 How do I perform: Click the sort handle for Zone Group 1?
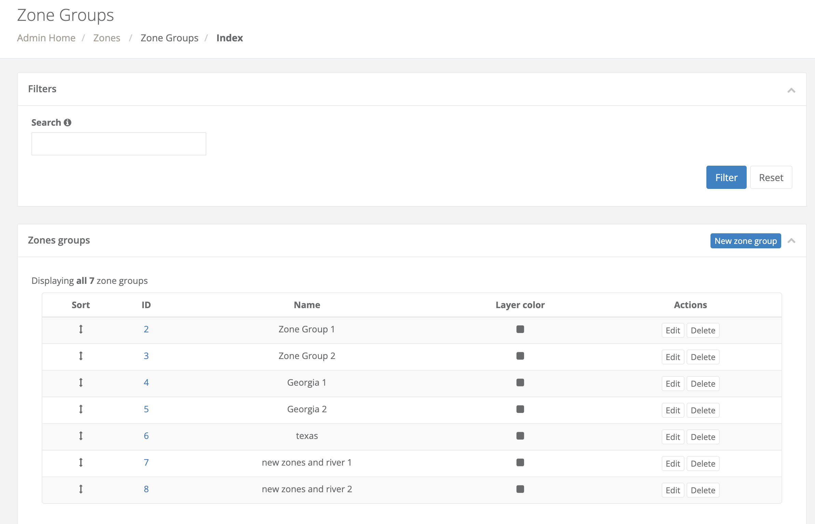point(81,329)
